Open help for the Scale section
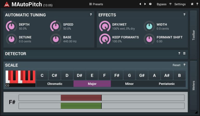 [184, 65]
